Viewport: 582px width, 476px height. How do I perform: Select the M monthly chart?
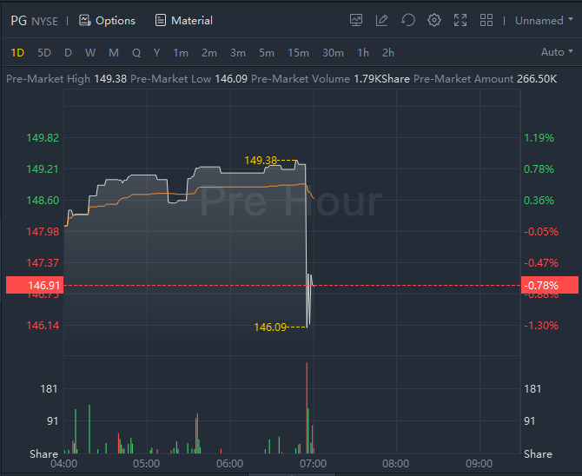(114, 53)
